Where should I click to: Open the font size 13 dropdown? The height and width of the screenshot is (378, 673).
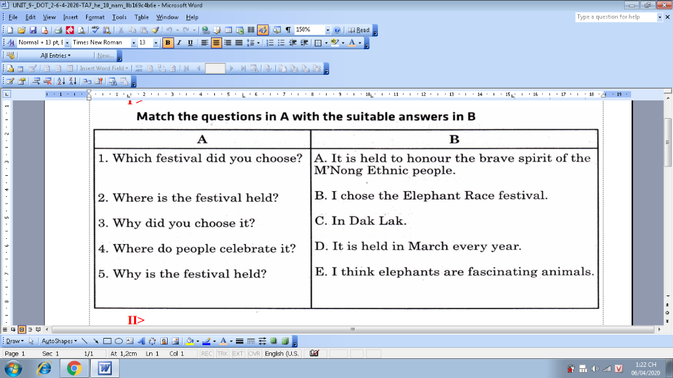click(x=155, y=43)
